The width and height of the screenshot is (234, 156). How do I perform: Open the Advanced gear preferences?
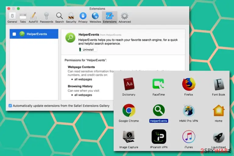125,18
